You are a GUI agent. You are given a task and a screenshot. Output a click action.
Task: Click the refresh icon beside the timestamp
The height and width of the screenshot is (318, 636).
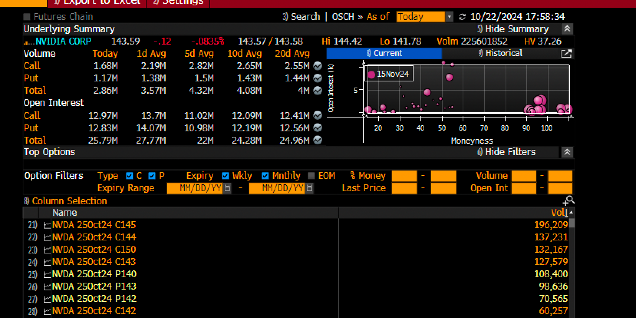462,17
